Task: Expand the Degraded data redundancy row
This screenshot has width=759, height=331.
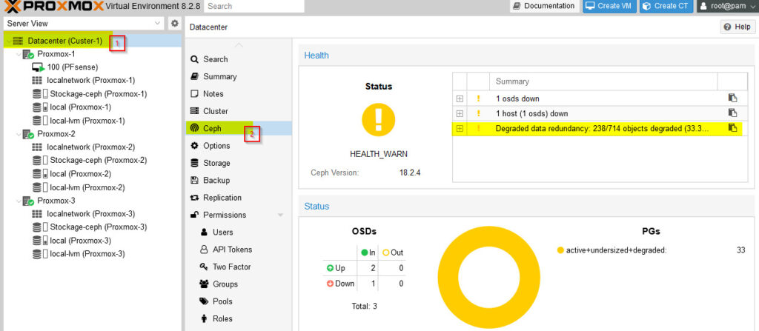Action: coord(460,128)
